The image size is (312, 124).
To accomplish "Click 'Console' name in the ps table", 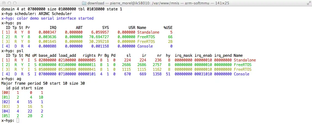I will click(145, 46).
